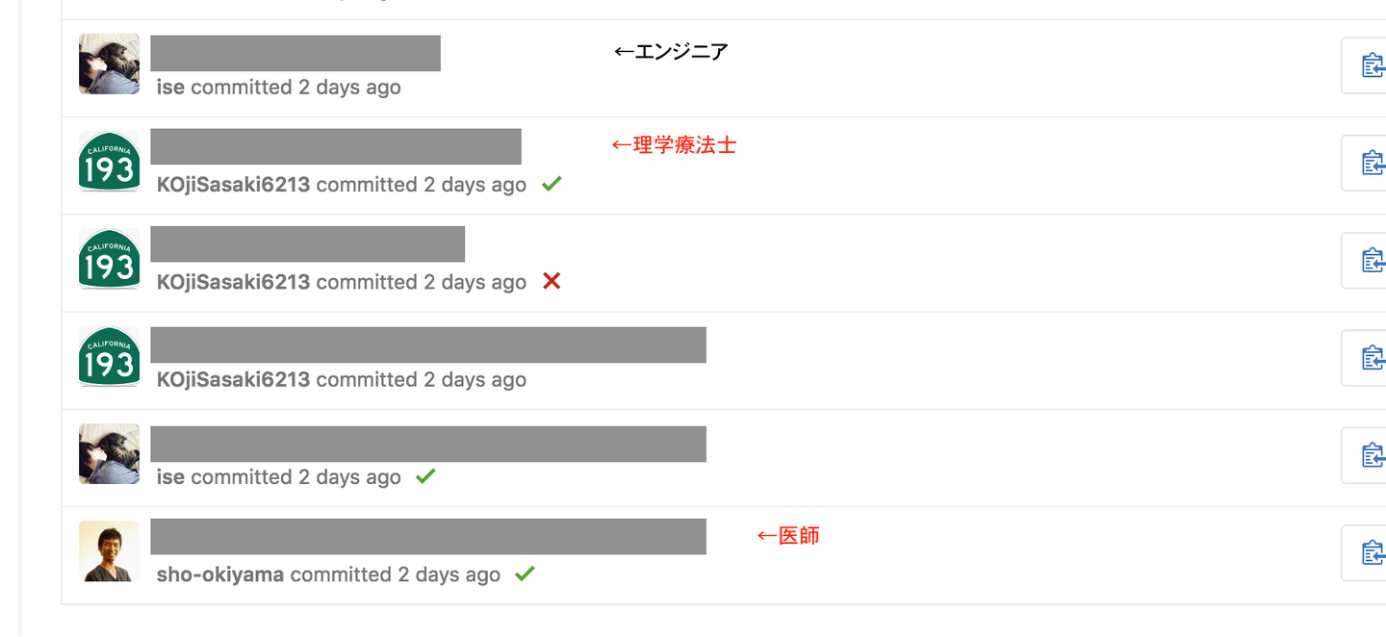Open ise's commit title with green check
Image resolution: width=1386 pixels, height=637 pixels.
[428, 444]
